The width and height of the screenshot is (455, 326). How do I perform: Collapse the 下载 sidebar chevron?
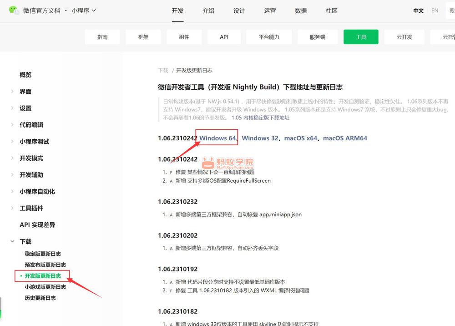point(12,241)
